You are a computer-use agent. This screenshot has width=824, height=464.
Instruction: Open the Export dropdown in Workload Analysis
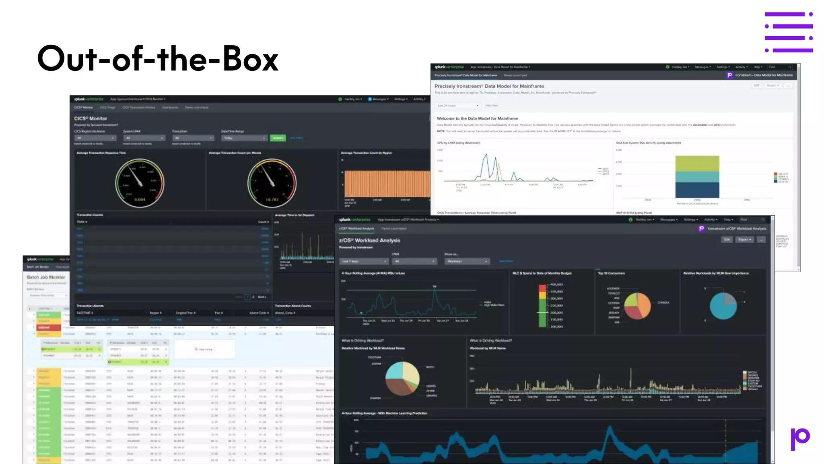click(x=744, y=240)
